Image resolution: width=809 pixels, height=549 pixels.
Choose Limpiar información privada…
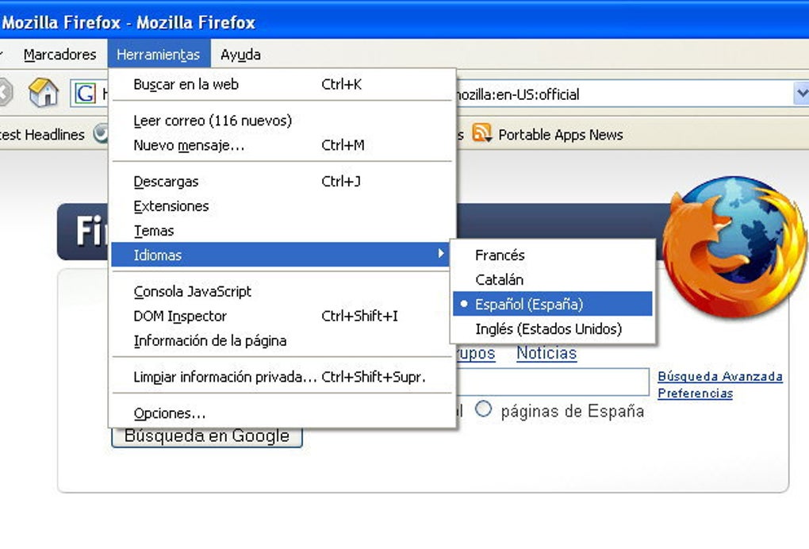click(282, 377)
